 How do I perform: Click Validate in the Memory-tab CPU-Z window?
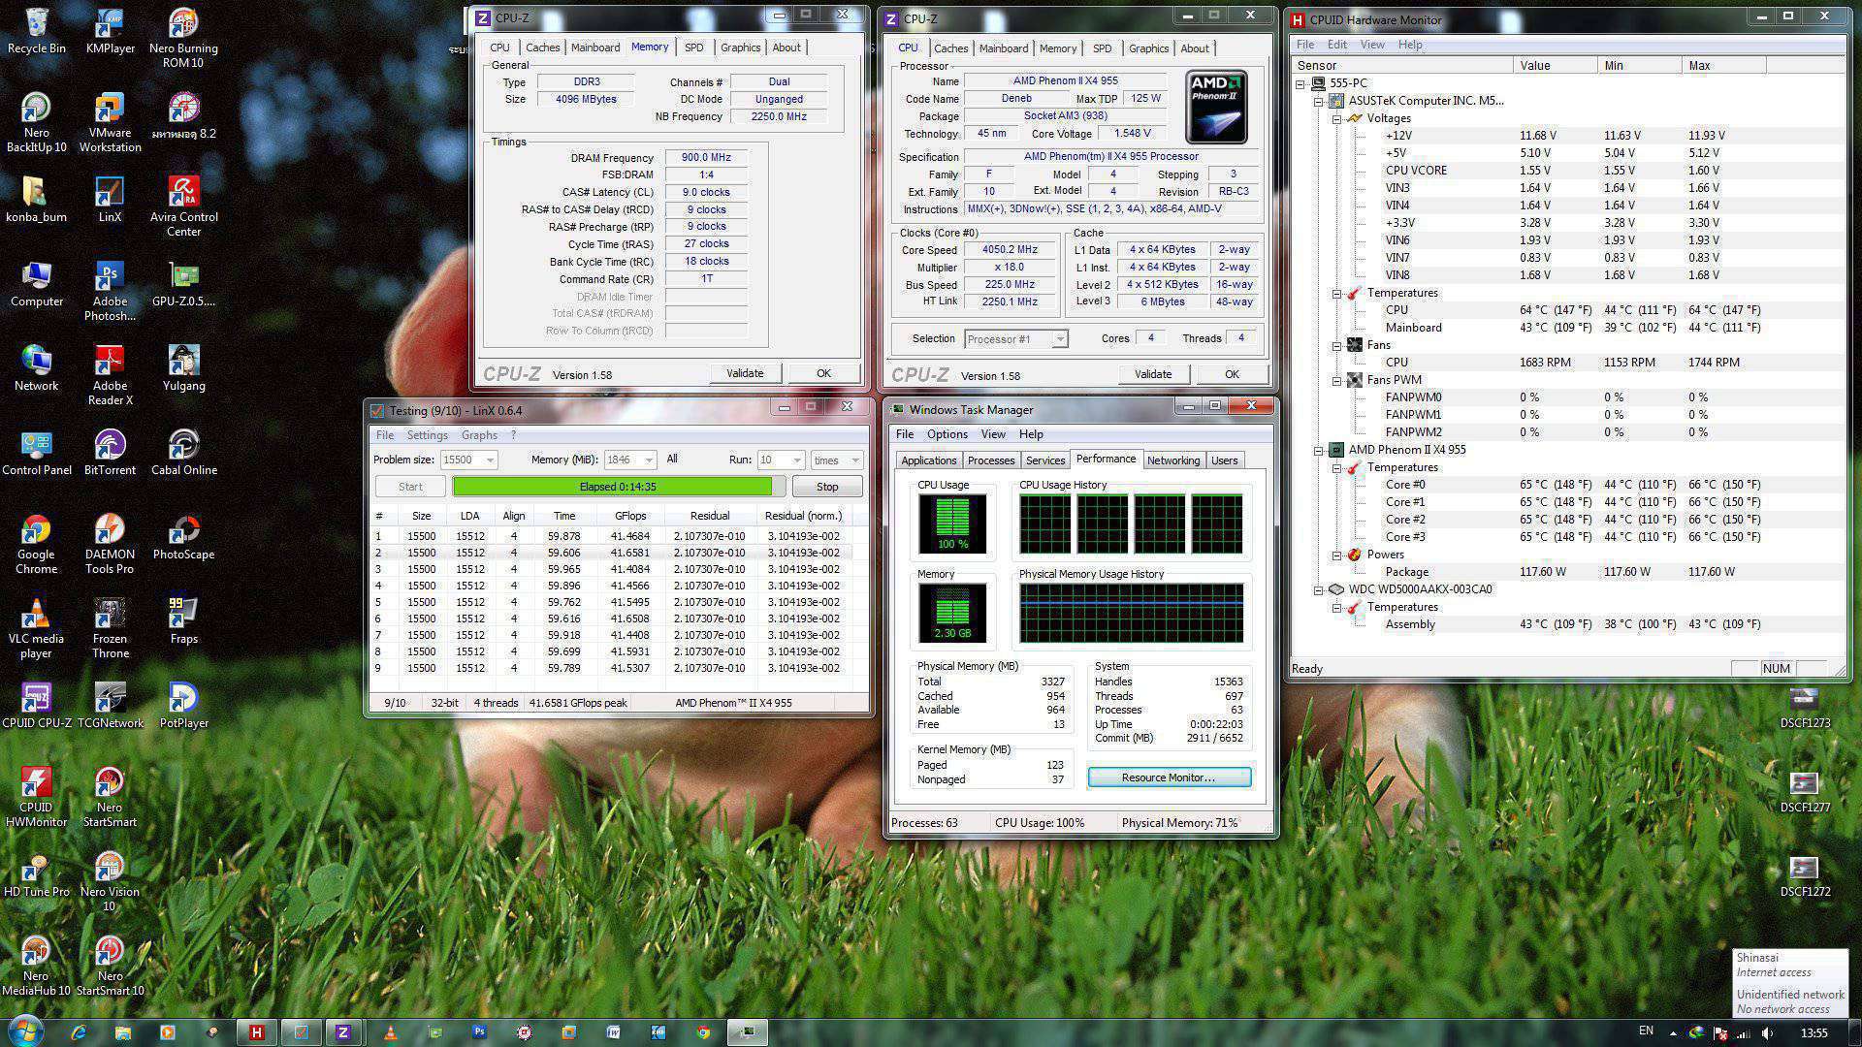[745, 373]
